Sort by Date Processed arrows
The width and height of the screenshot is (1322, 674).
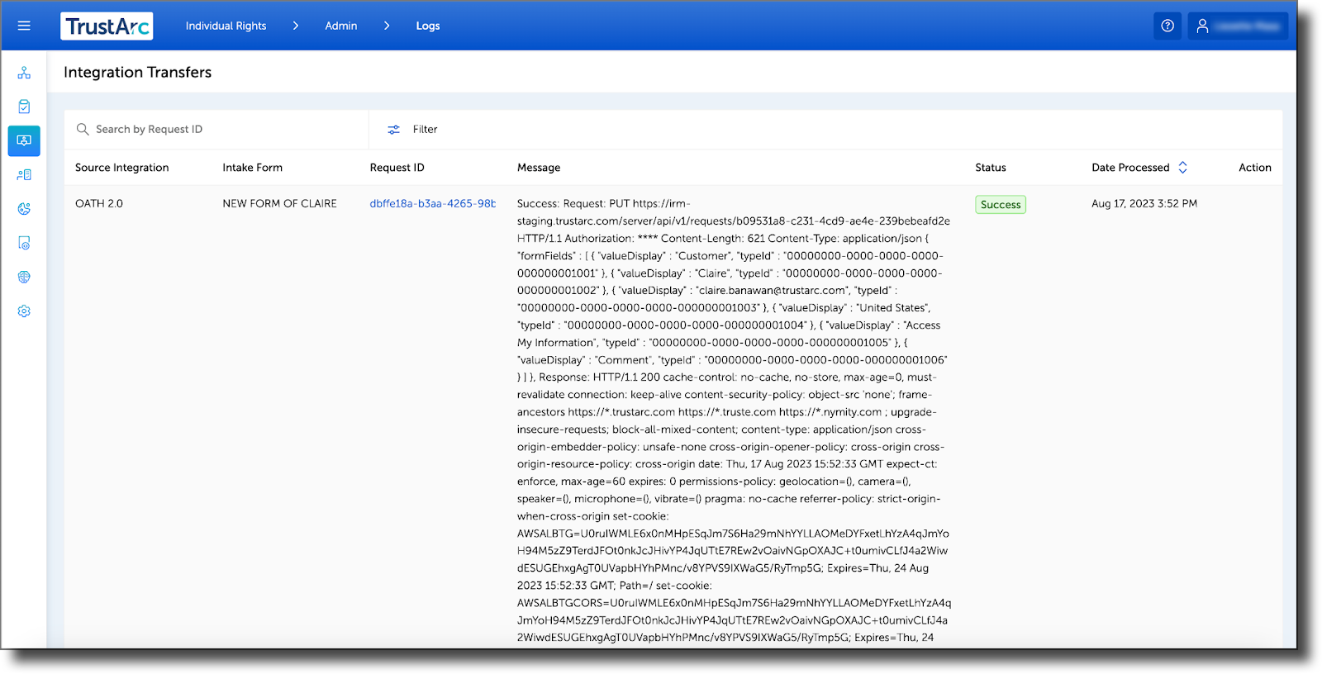click(1182, 168)
